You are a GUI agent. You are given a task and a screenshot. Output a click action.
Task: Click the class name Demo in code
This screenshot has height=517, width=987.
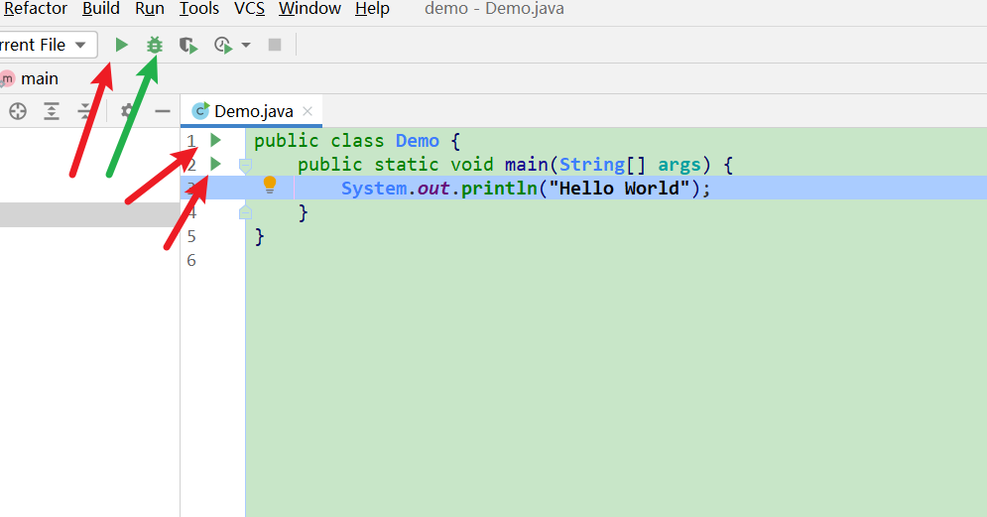418,141
